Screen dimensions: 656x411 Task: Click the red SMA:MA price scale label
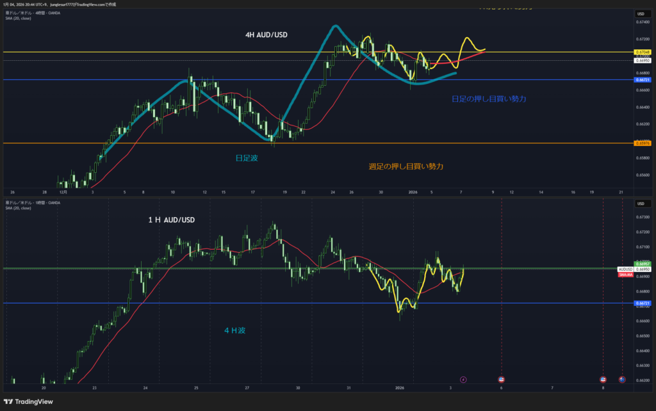coord(625,275)
